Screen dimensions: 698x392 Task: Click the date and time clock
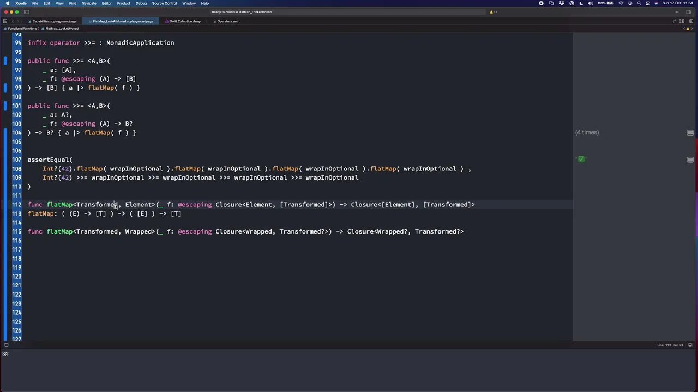[x=677, y=3]
